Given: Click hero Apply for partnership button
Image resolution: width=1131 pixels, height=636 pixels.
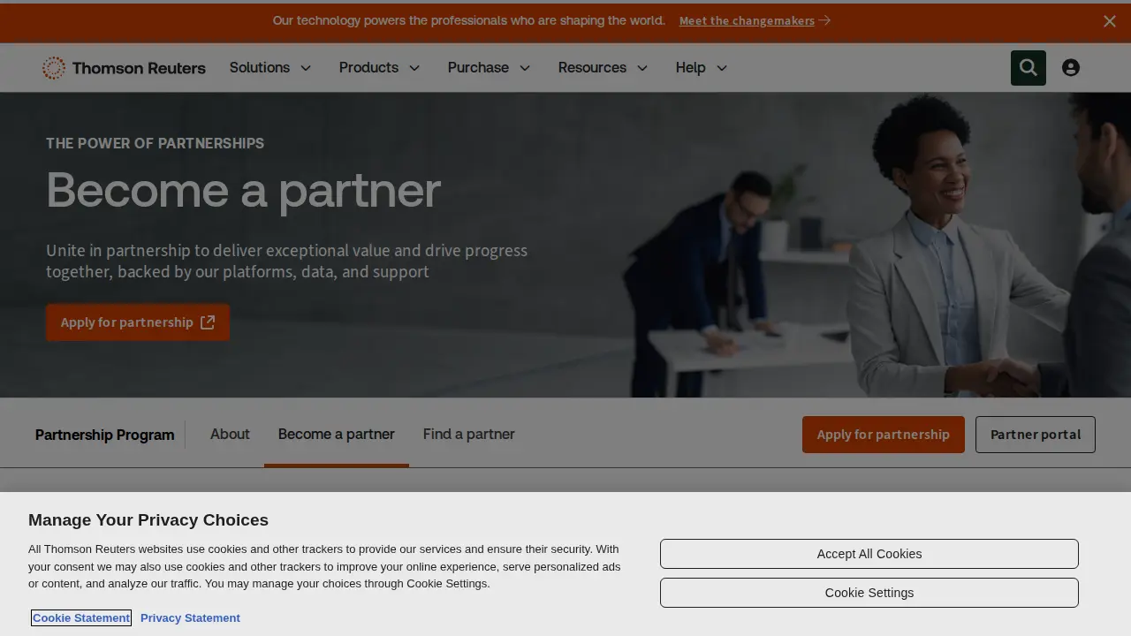Looking at the screenshot, I should (138, 322).
